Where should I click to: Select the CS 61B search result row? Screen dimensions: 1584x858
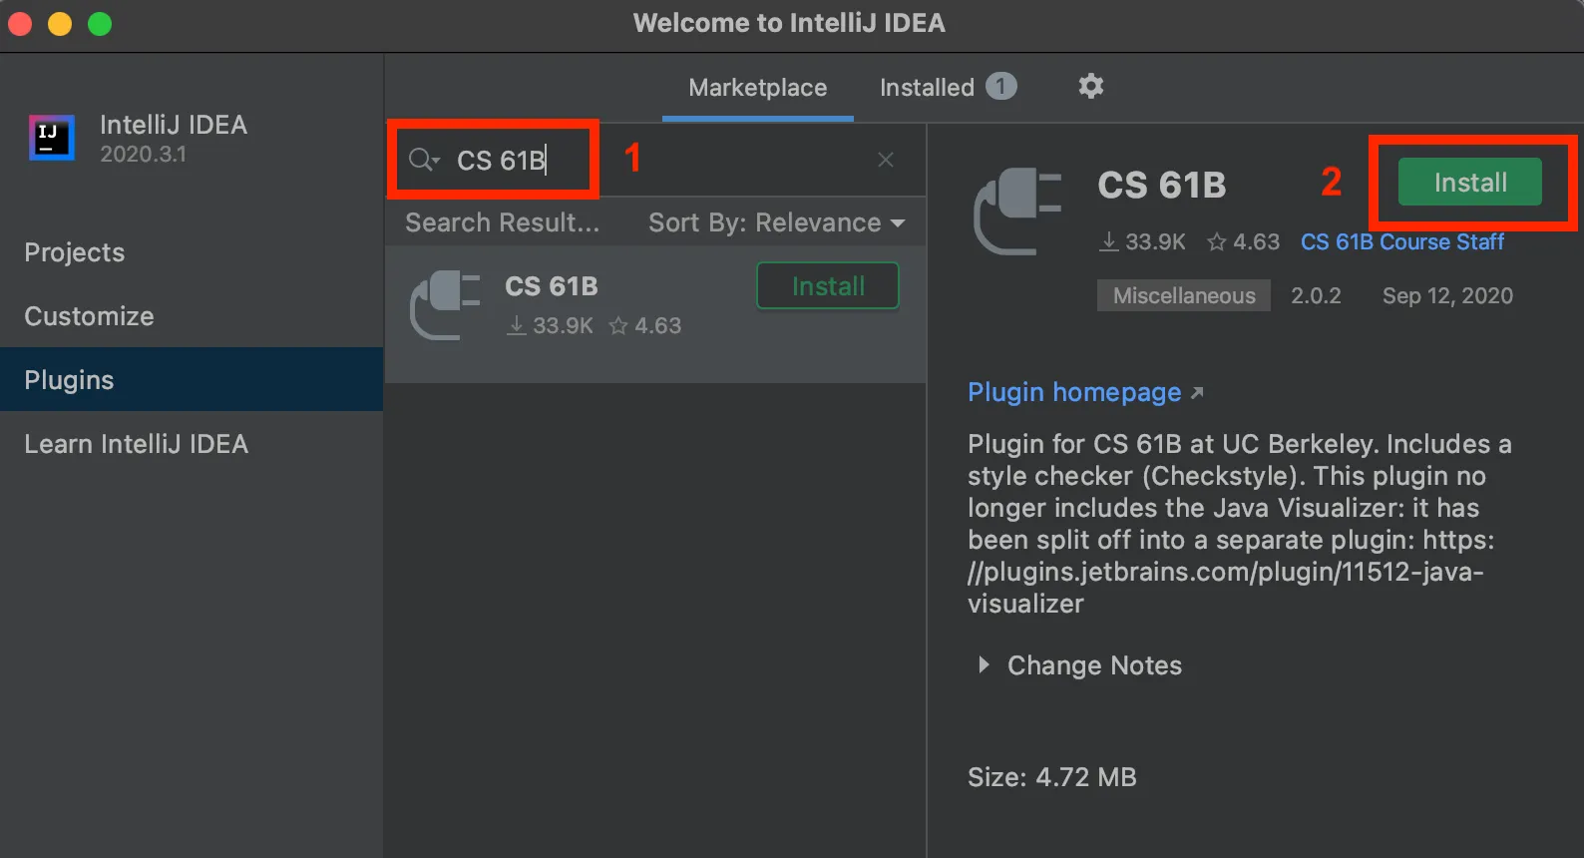[655, 314]
